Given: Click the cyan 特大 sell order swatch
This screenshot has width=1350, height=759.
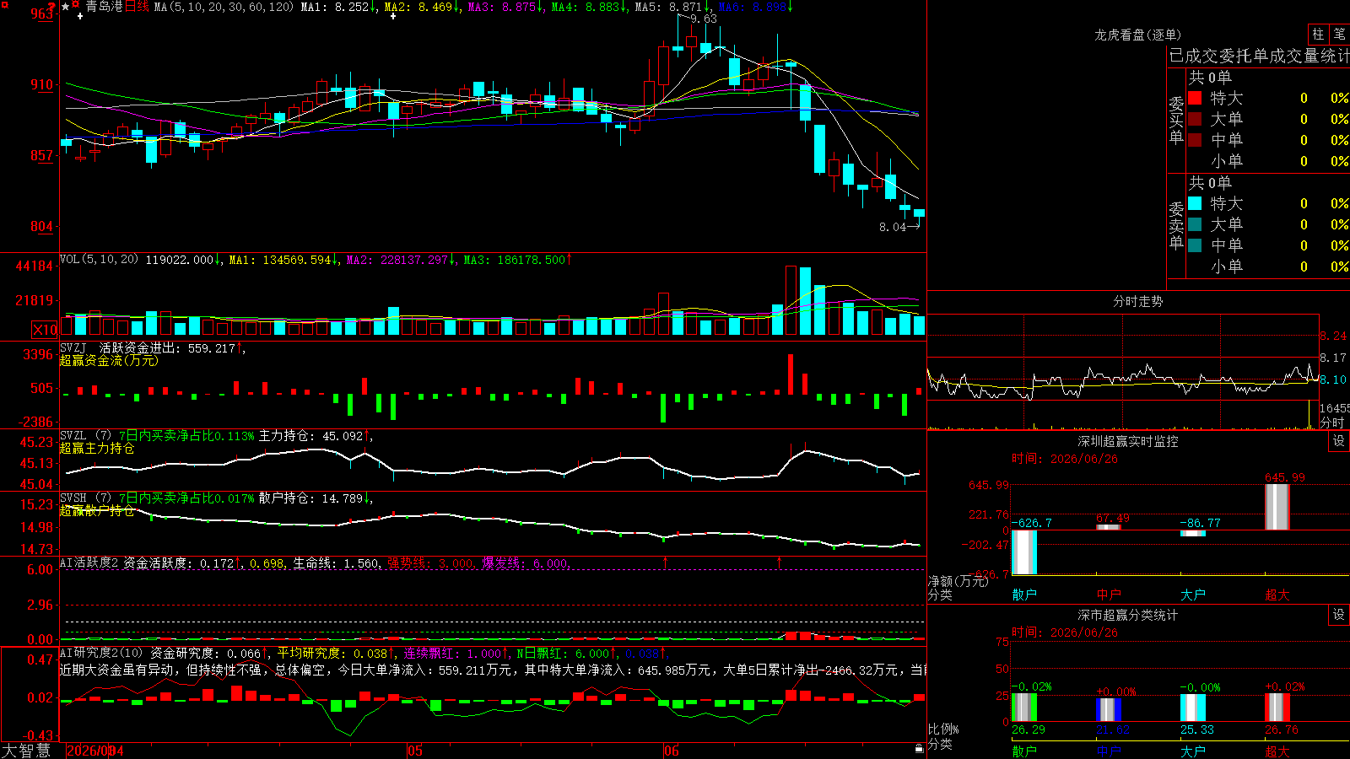Looking at the screenshot, I should [1195, 203].
